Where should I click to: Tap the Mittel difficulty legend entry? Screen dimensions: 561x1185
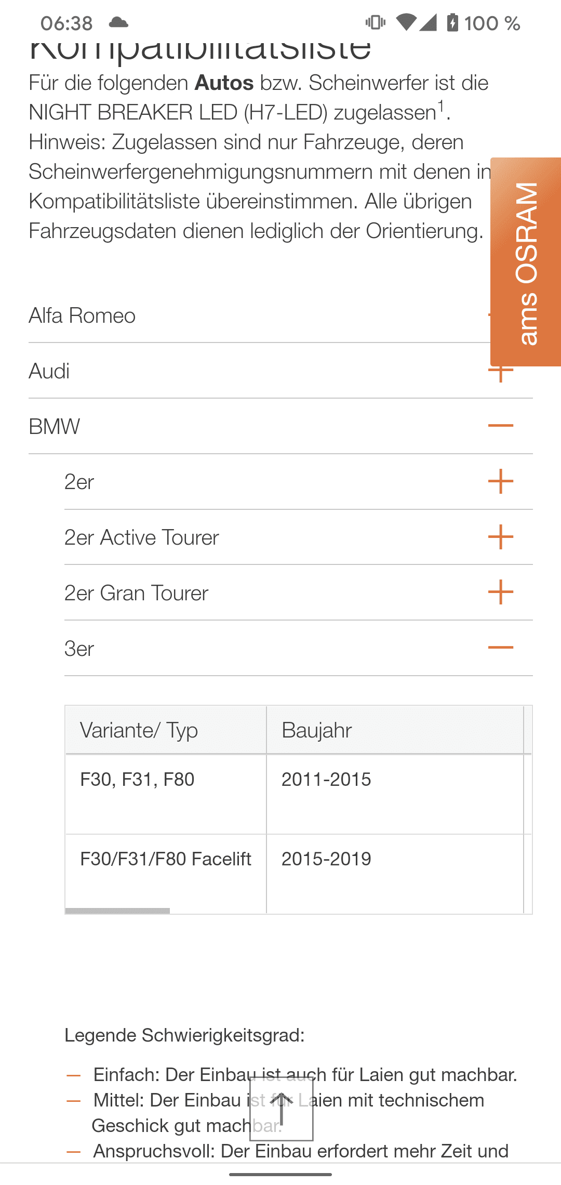point(288,1113)
